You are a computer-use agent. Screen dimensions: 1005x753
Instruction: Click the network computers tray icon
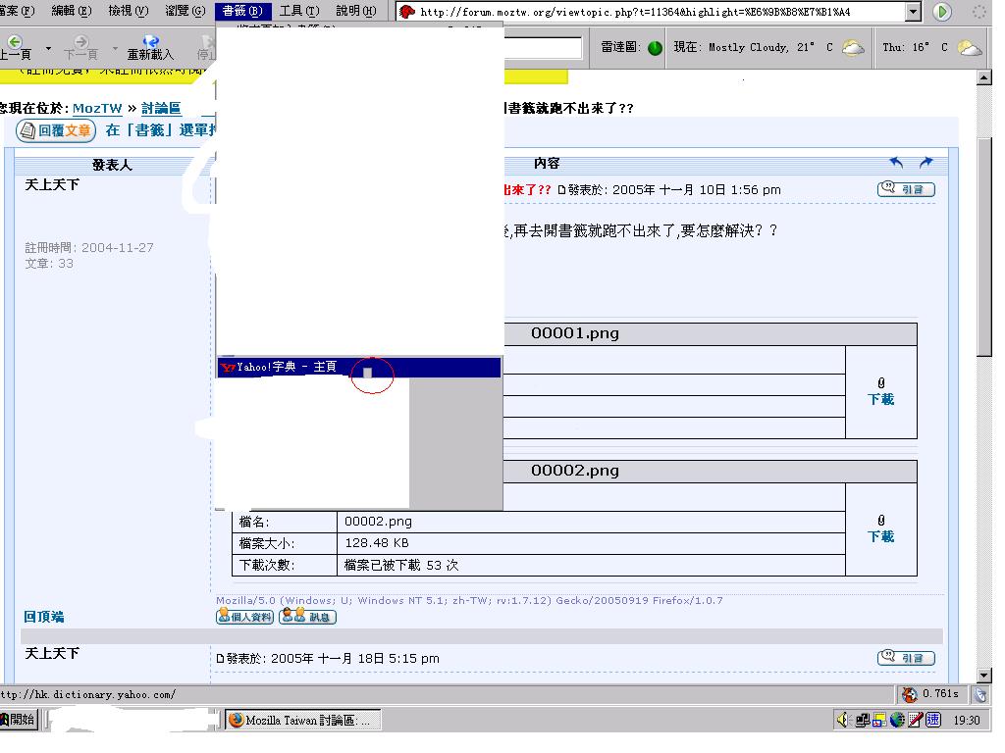pyautogui.click(x=863, y=721)
